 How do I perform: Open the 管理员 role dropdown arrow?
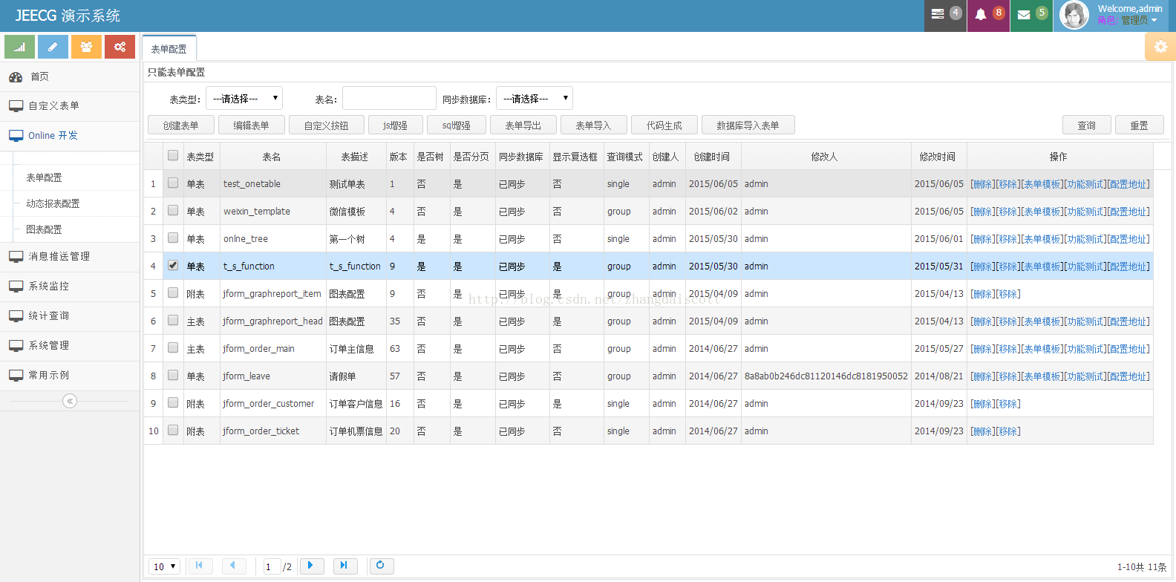[1154, 21]
